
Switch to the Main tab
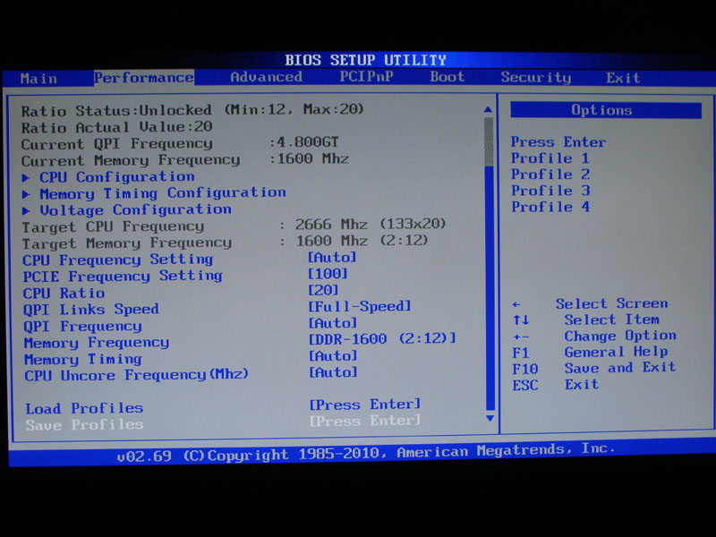coord(38,79)
